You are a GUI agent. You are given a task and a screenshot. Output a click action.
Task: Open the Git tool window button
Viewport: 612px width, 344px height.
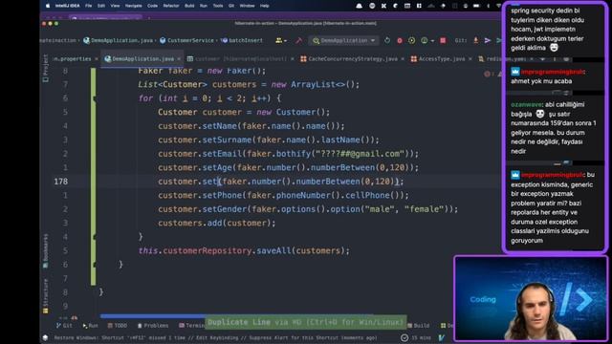(x=64, y=326)
